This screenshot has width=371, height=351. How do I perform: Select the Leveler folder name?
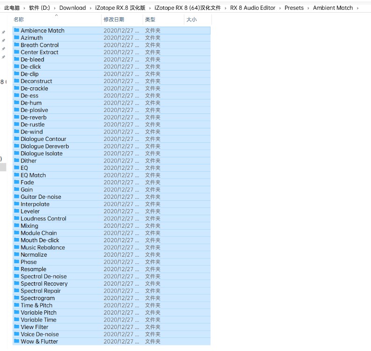point(30,211)
